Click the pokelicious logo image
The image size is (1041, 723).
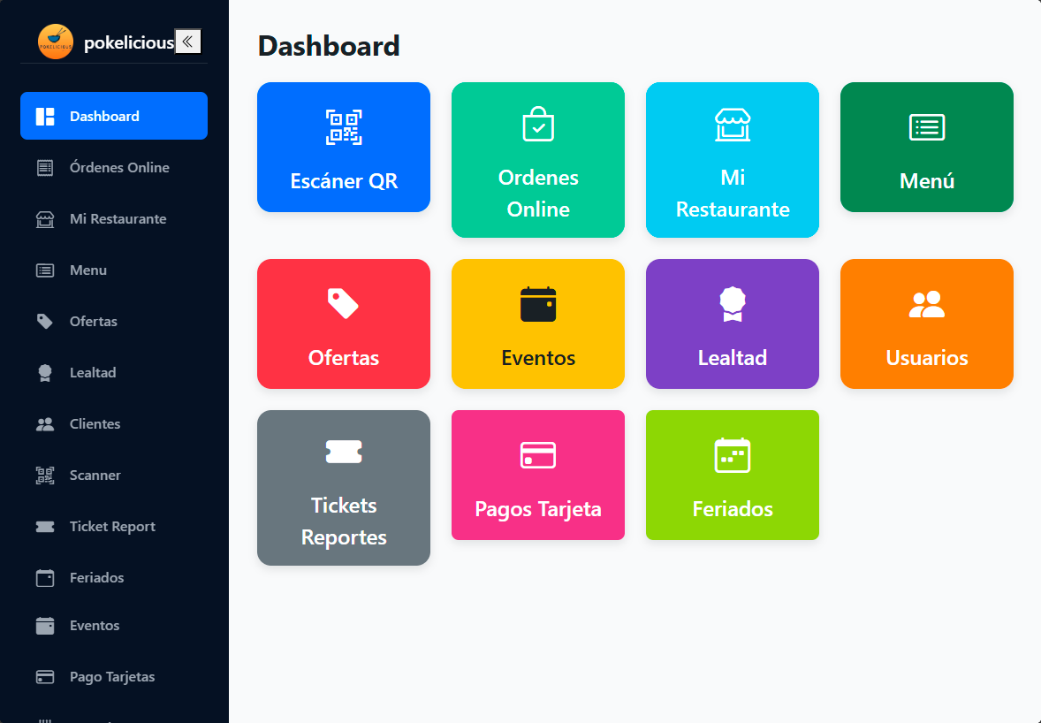point(55,41)
